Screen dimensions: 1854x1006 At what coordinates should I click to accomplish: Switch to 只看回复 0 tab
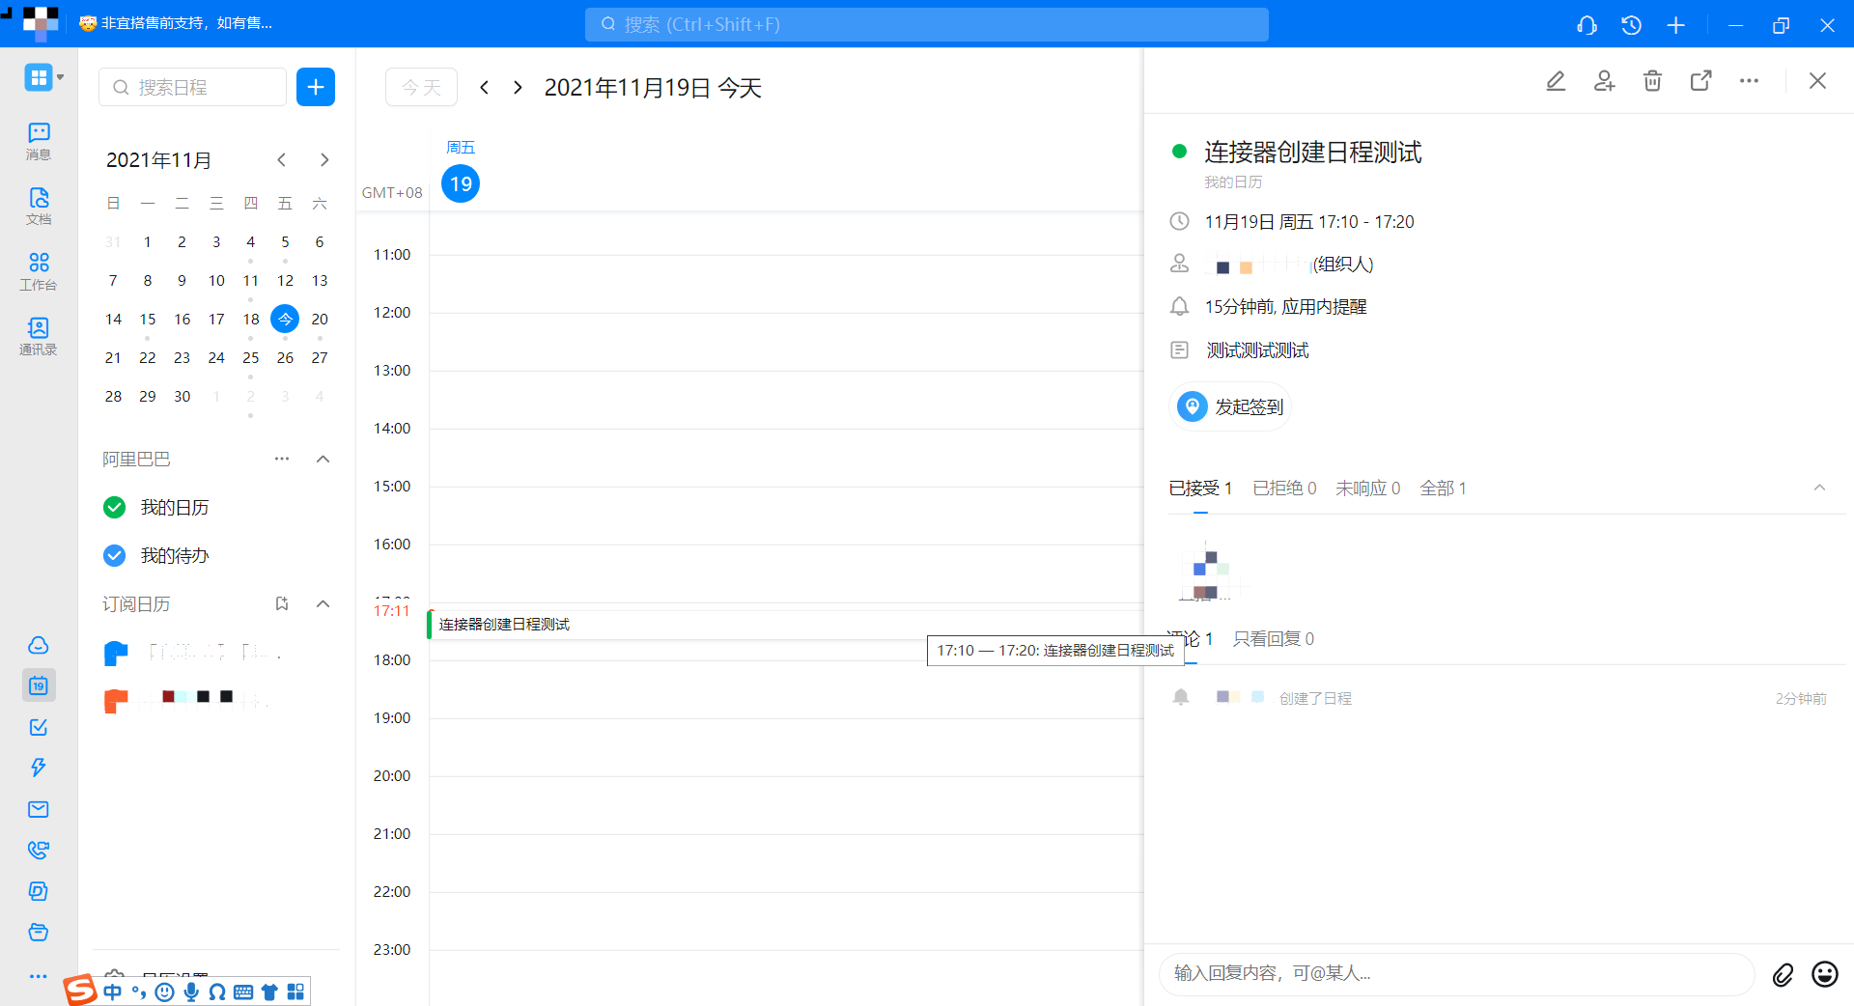(x=1274, y=639)
